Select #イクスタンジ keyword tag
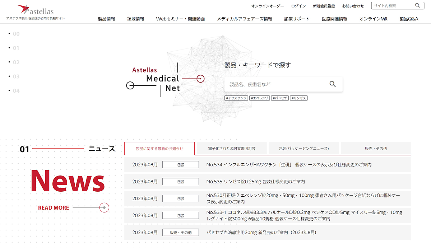The height and width of the screenshot is (248, 431). pyautogui.click(x=236, y=98)
